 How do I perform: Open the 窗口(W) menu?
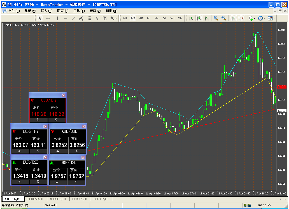point(95,11)
